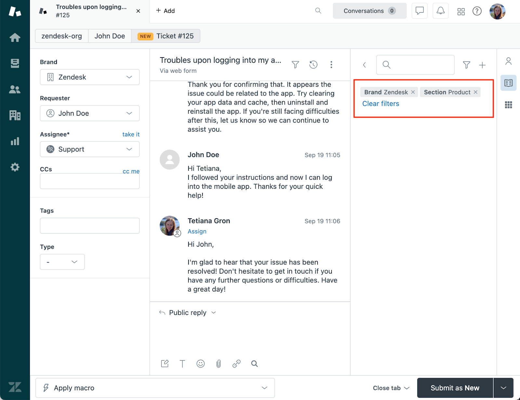Viewport: 520px width, 400px height.
Task: Open the John Doe breadcrumb tab
Action: coord(110,36)
